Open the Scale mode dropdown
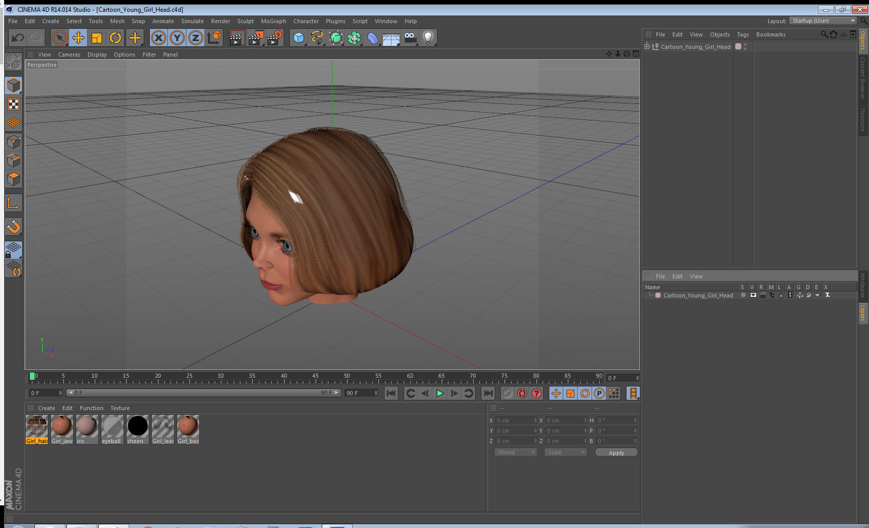Screen dimensions: 869x528 tap(566, 452)
